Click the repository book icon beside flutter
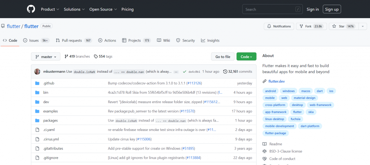 [x=3, y=26]
